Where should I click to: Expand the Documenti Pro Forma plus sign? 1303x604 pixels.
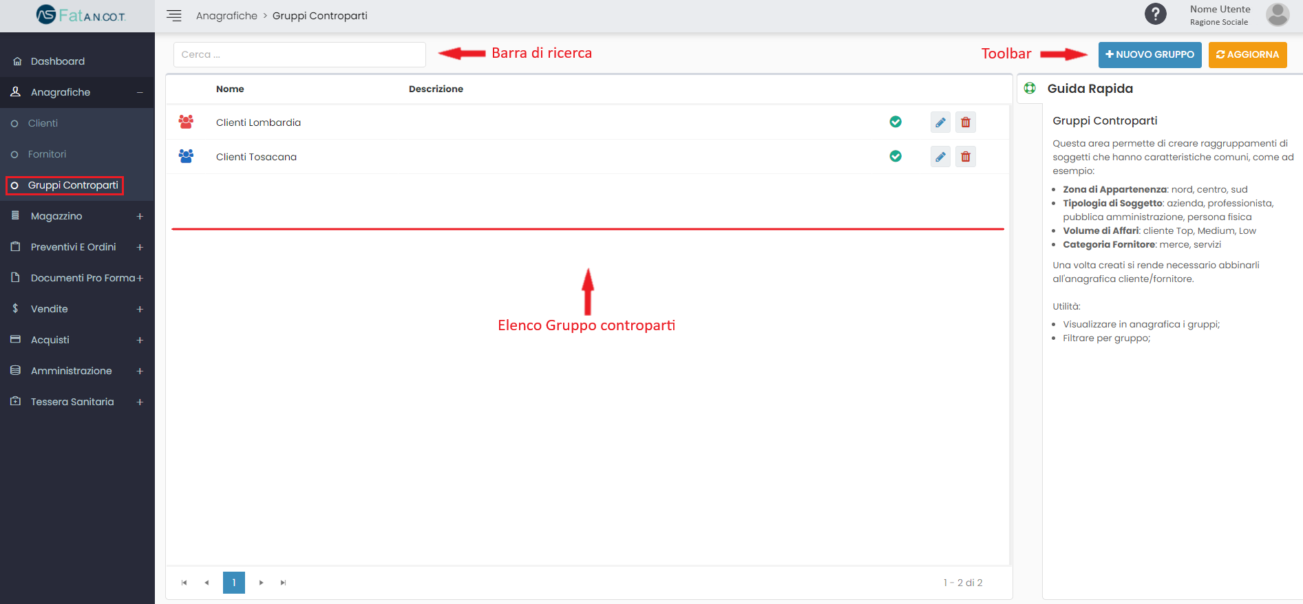(x=140, y=278)
